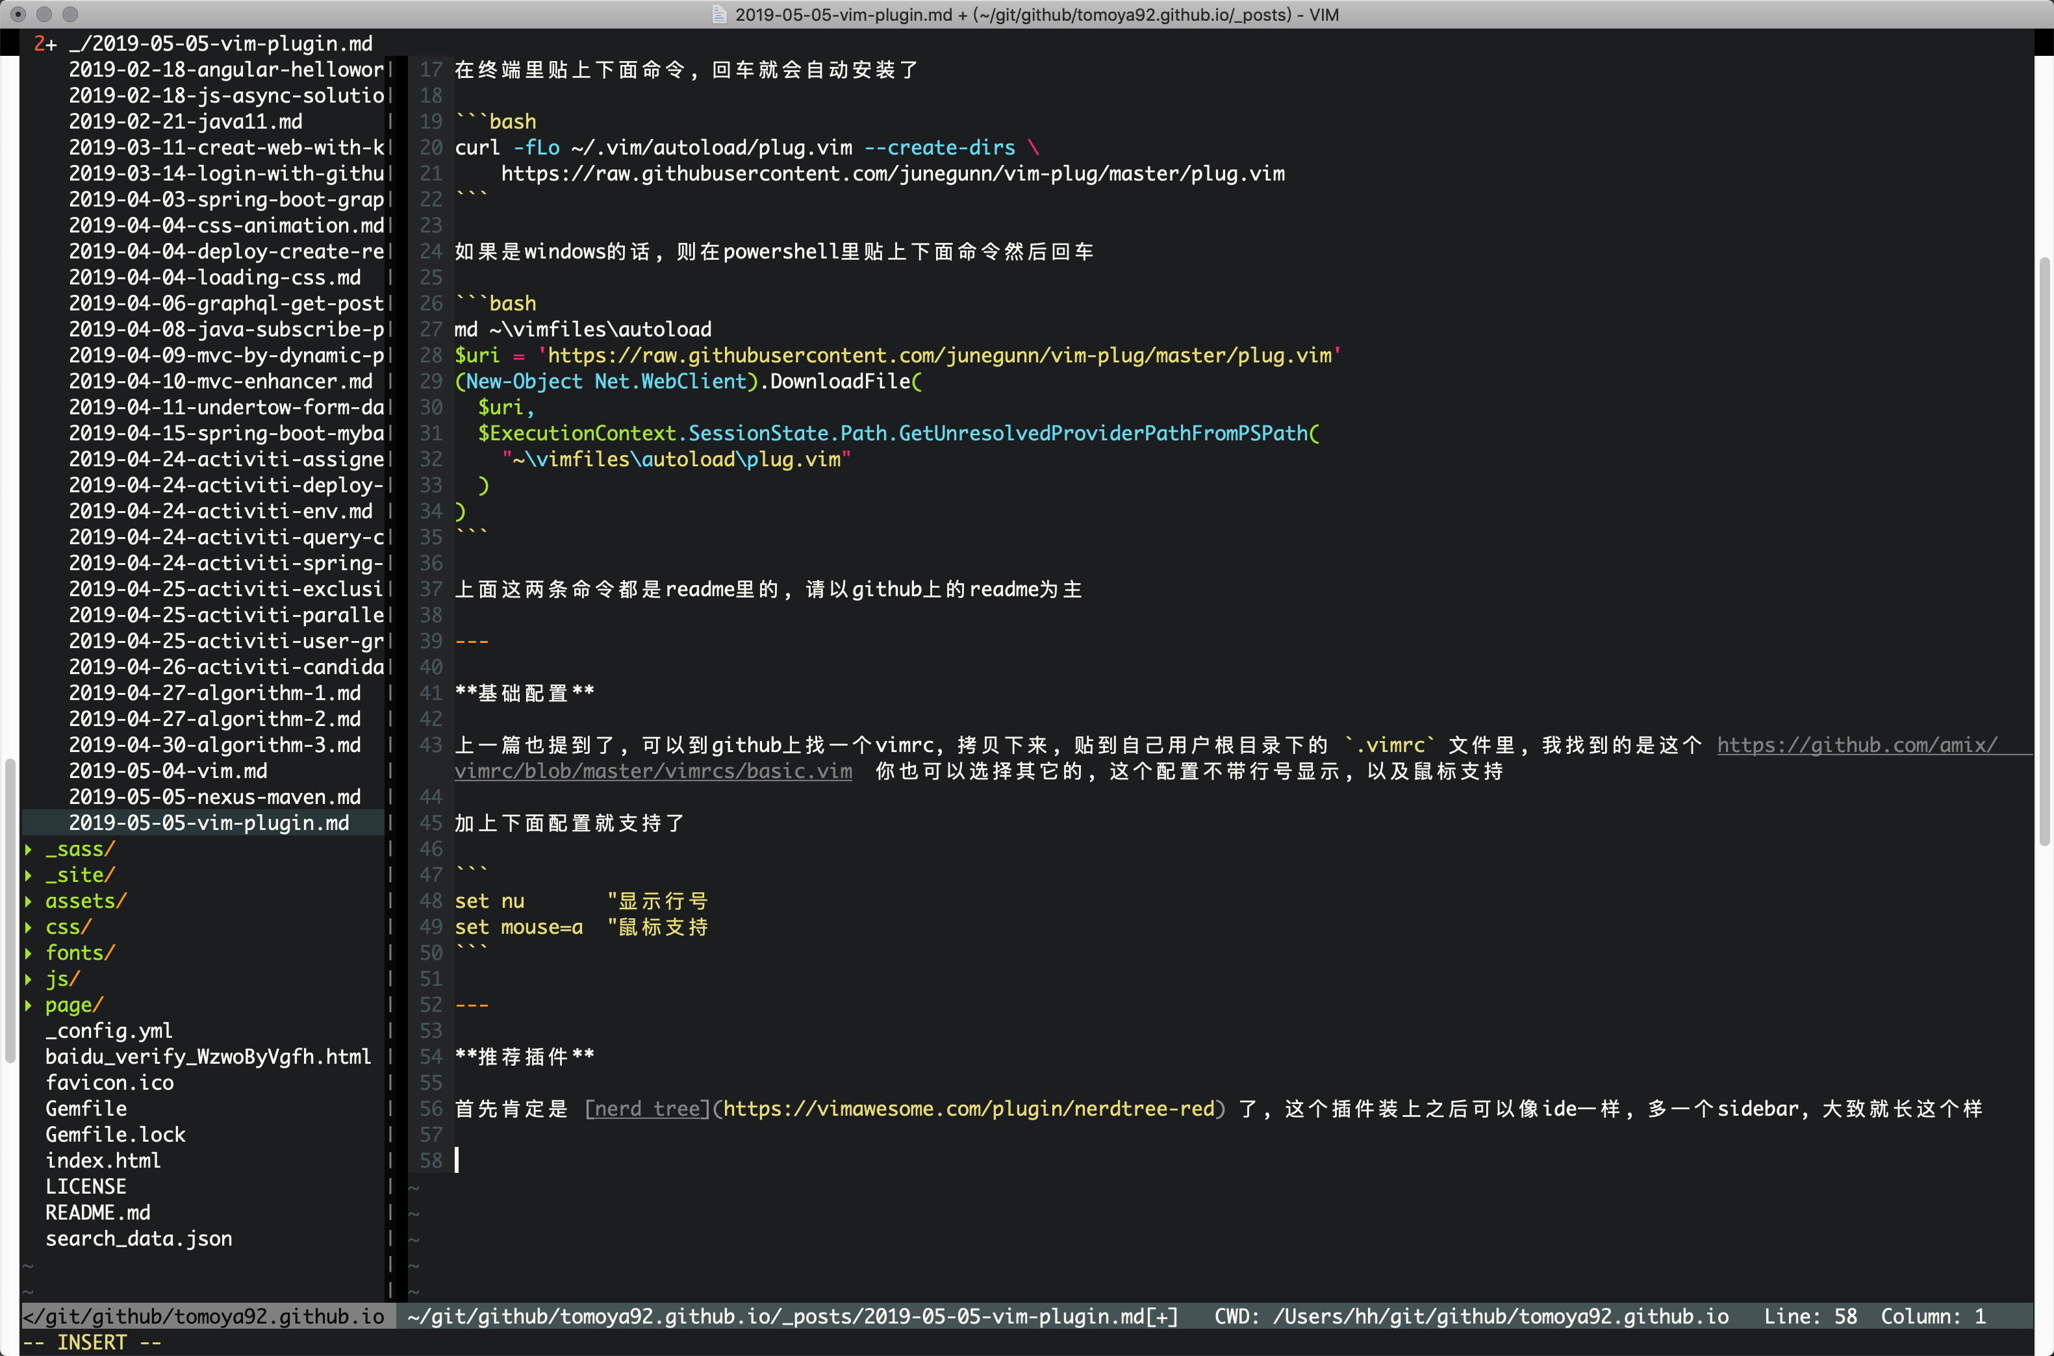
Task: Expand the _sass/ folder arrow
Action: click(x=29, y=849)
